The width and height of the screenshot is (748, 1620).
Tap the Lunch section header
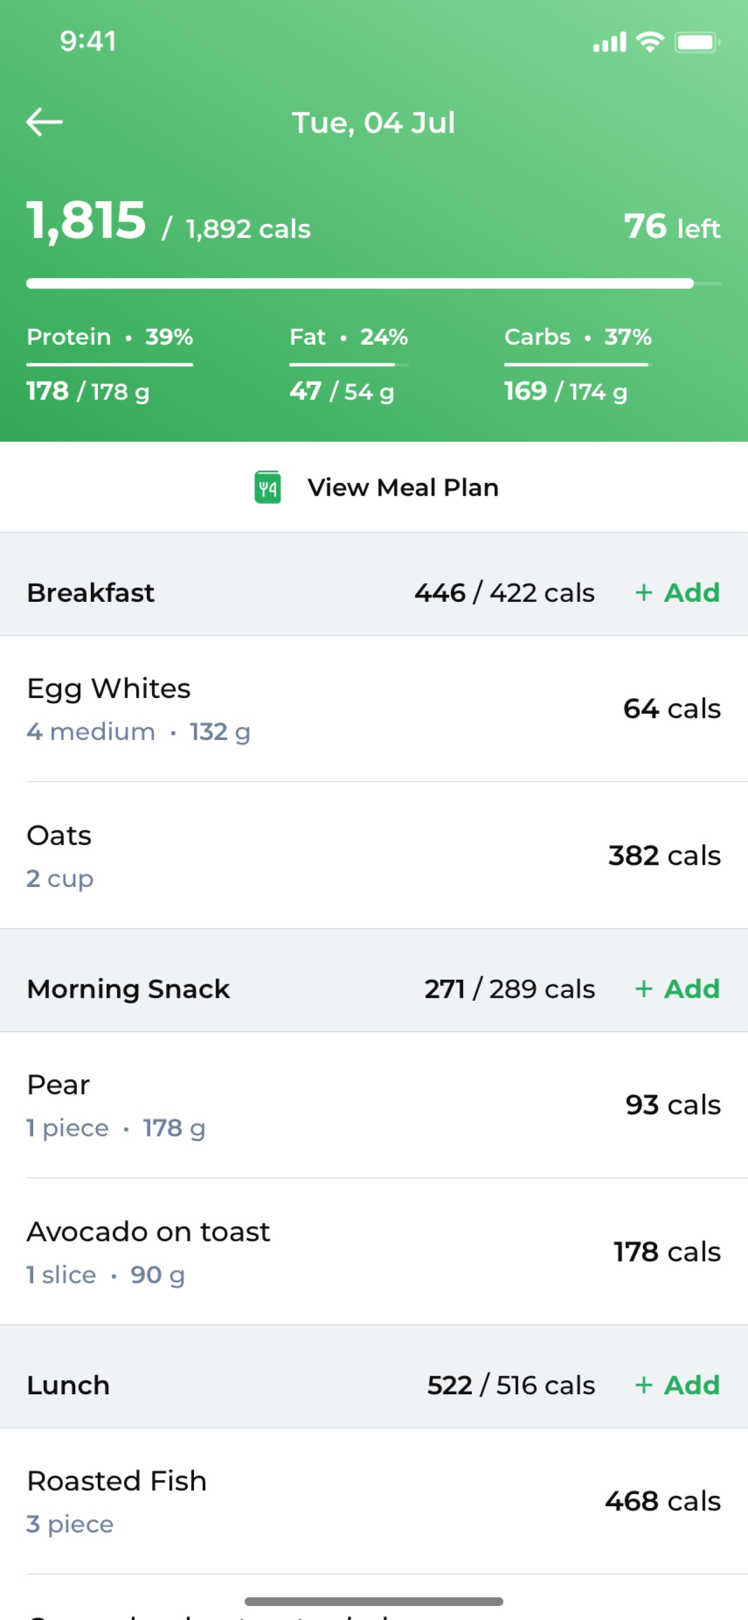point(375,1385)
